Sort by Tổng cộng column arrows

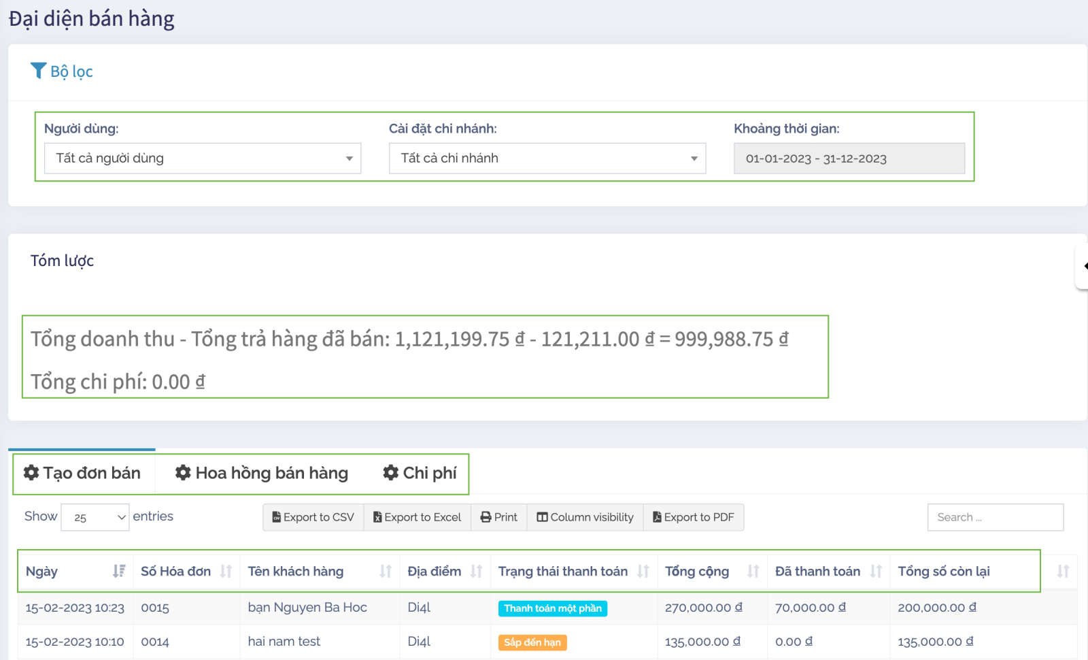tap(753, 572)
